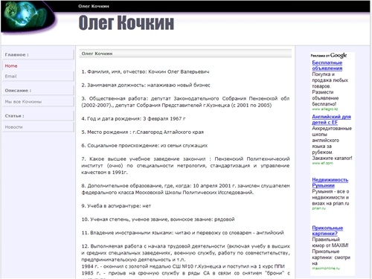Click the 'Статьи :' sidebar heading

14,116
